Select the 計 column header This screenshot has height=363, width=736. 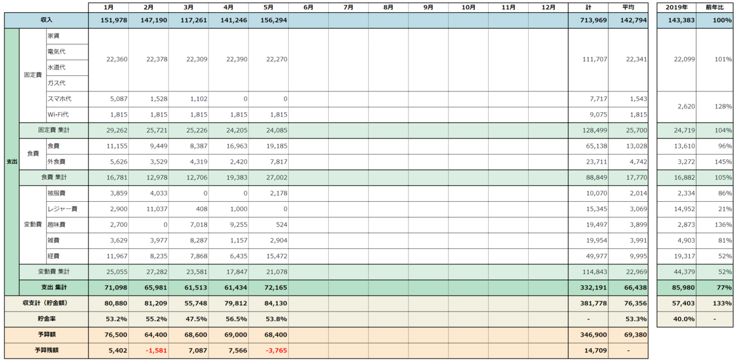588,7
